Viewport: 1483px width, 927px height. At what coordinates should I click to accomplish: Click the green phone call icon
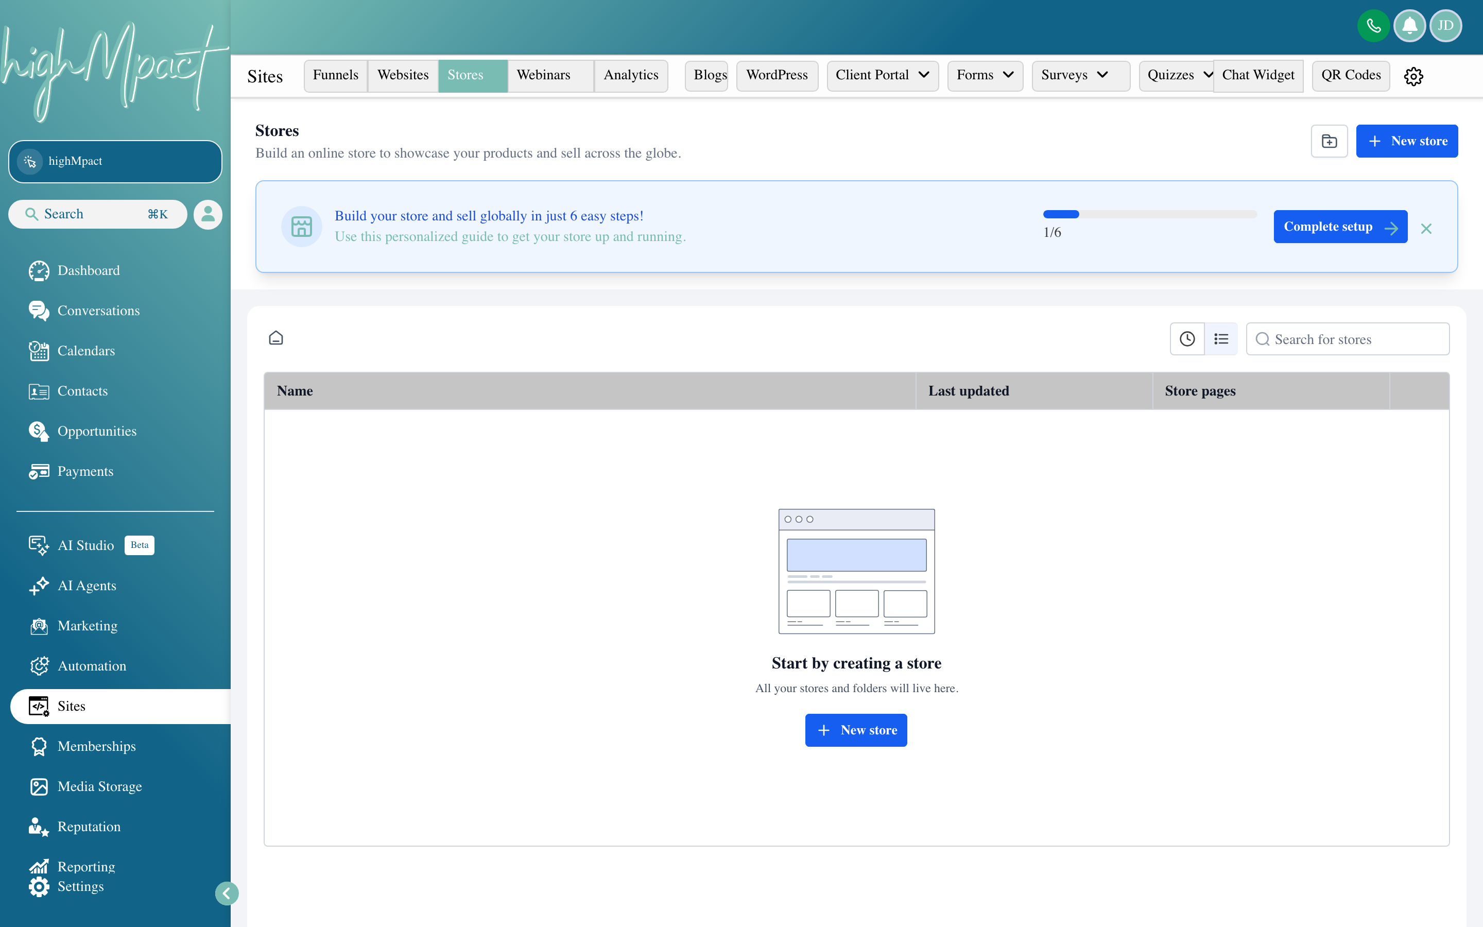point(1373,26)
